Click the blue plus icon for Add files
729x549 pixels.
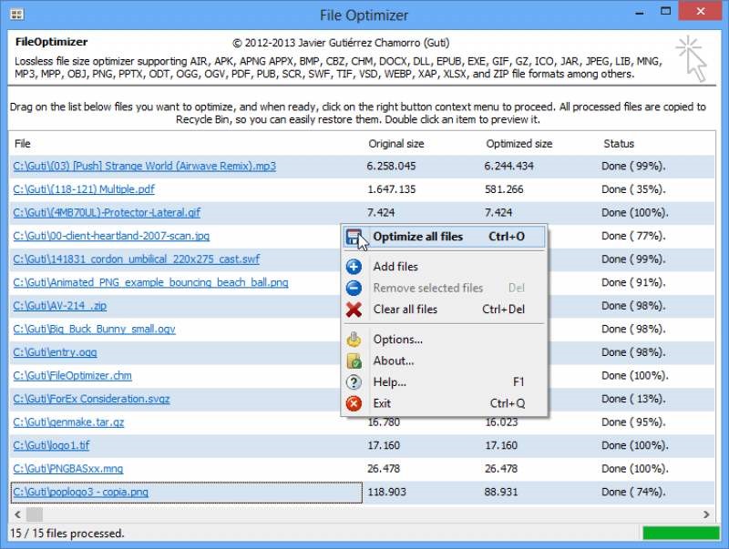pos(354,266)
